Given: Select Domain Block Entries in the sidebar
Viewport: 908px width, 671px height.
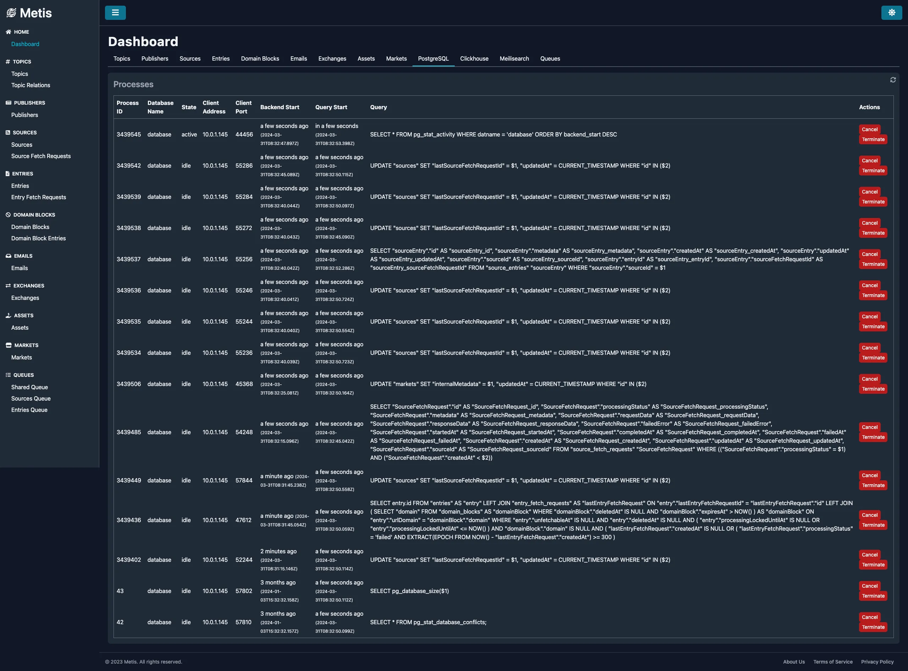Looking at the screenshot, I should (x=38, y=238).
